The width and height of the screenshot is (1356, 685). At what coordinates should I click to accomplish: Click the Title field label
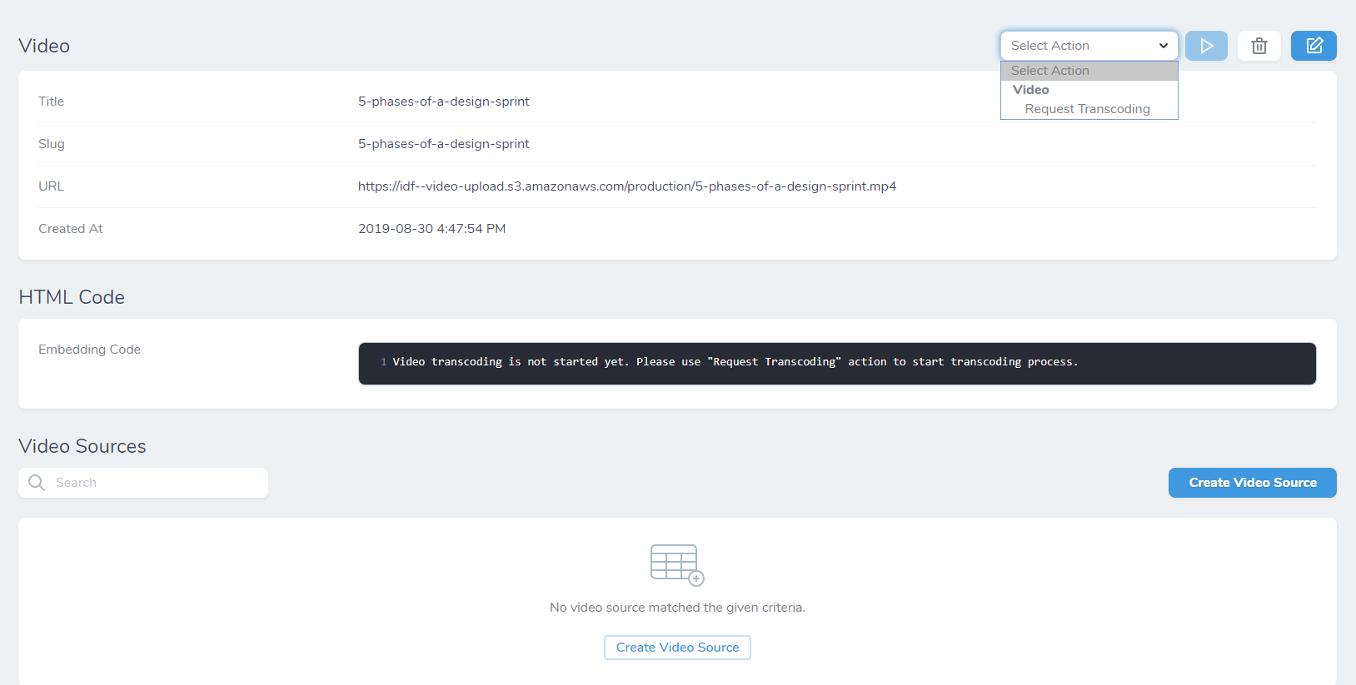tap(51, 102)
